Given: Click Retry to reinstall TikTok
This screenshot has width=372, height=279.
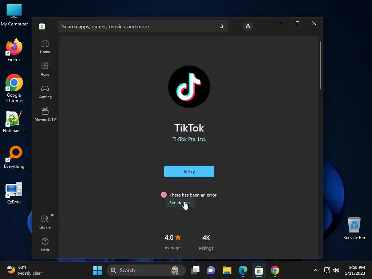Looking at the screenshot, I should [x=189, y=171].
